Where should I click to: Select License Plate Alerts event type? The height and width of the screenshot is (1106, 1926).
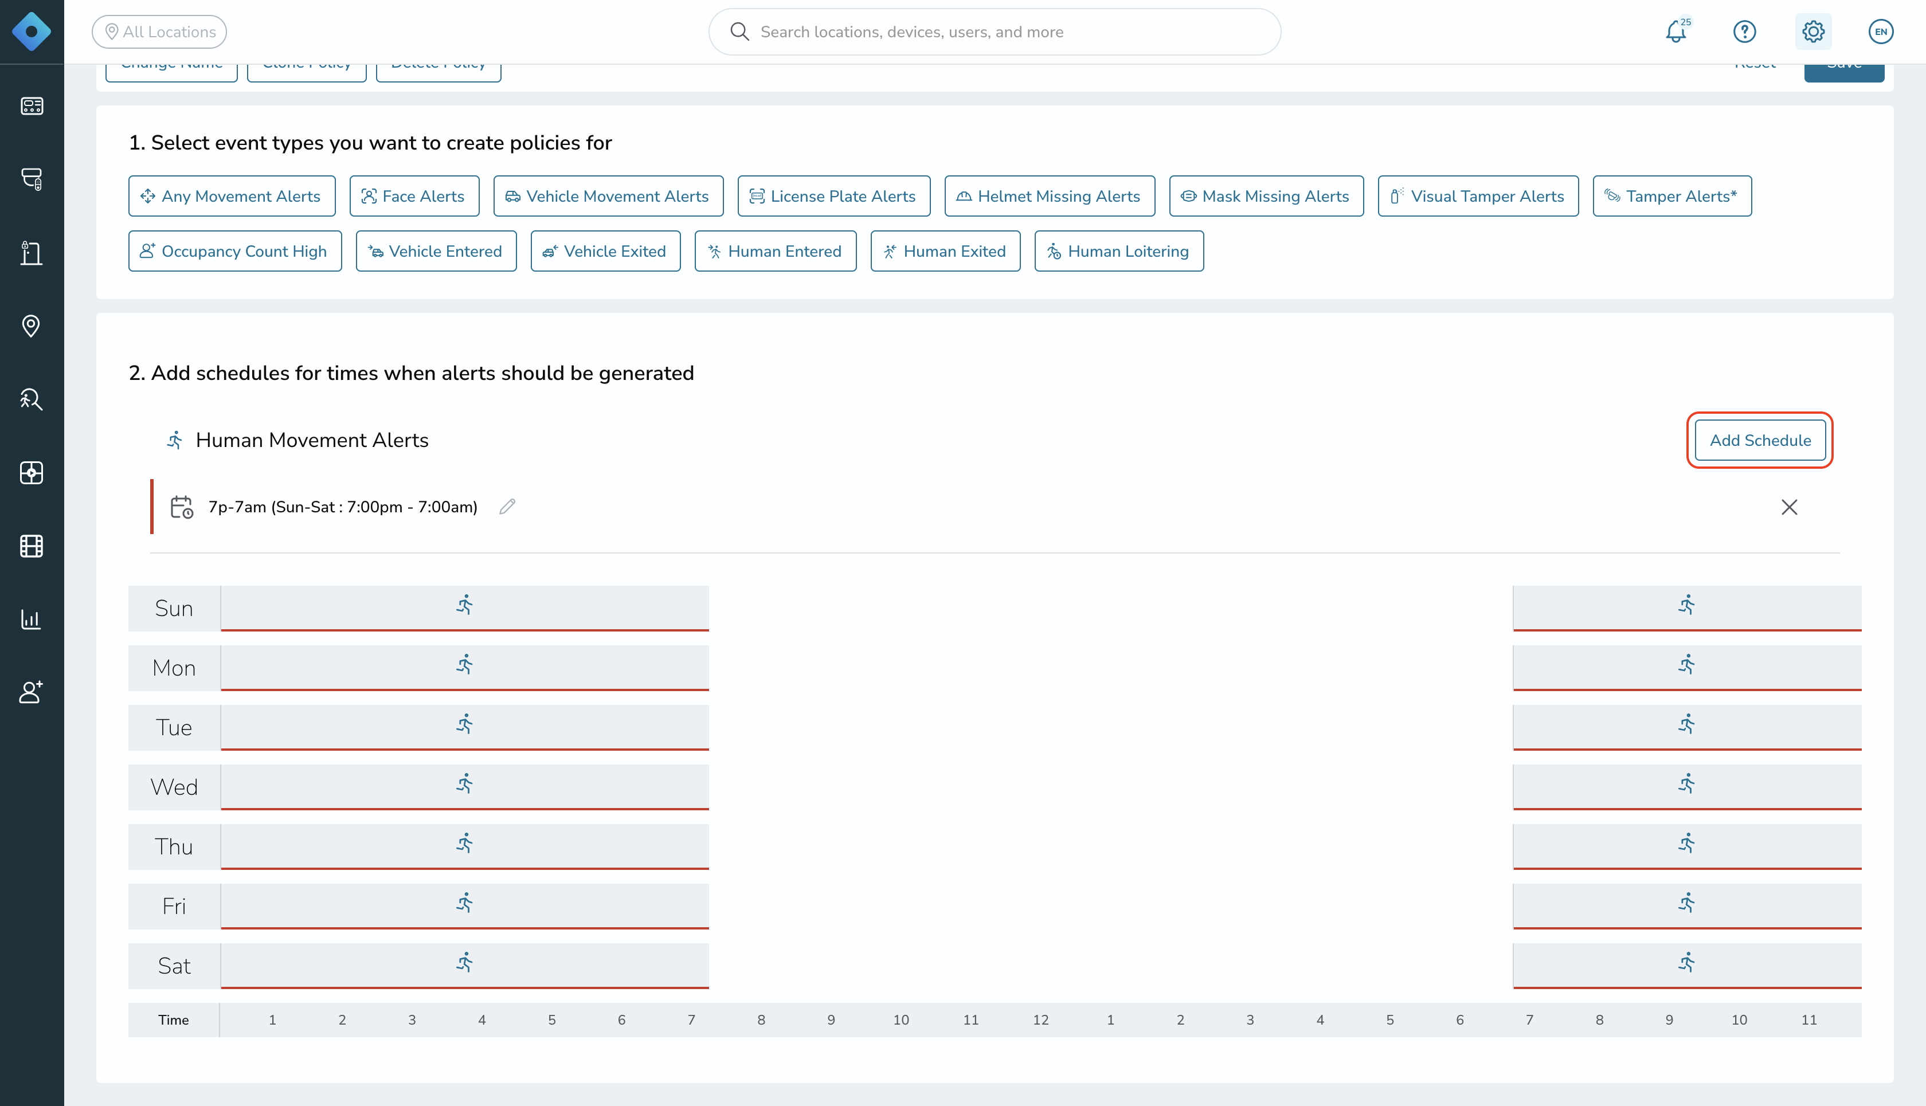pos(833,196)
